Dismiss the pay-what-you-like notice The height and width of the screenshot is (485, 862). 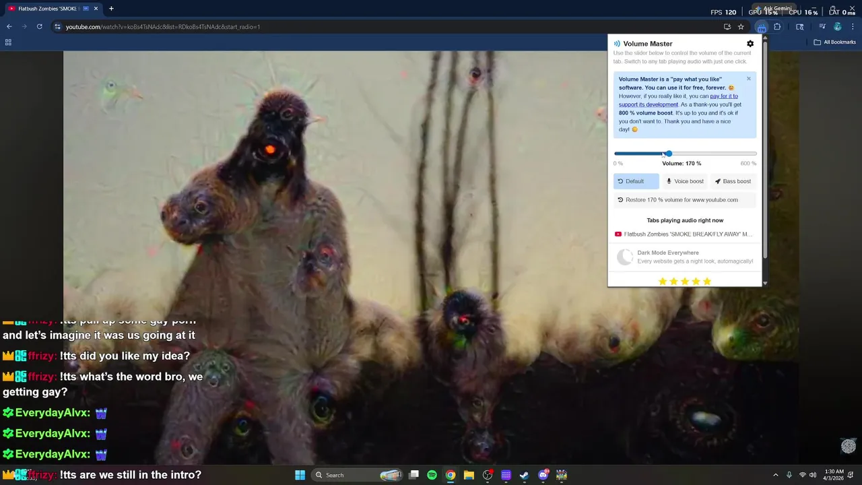point(748,79)
